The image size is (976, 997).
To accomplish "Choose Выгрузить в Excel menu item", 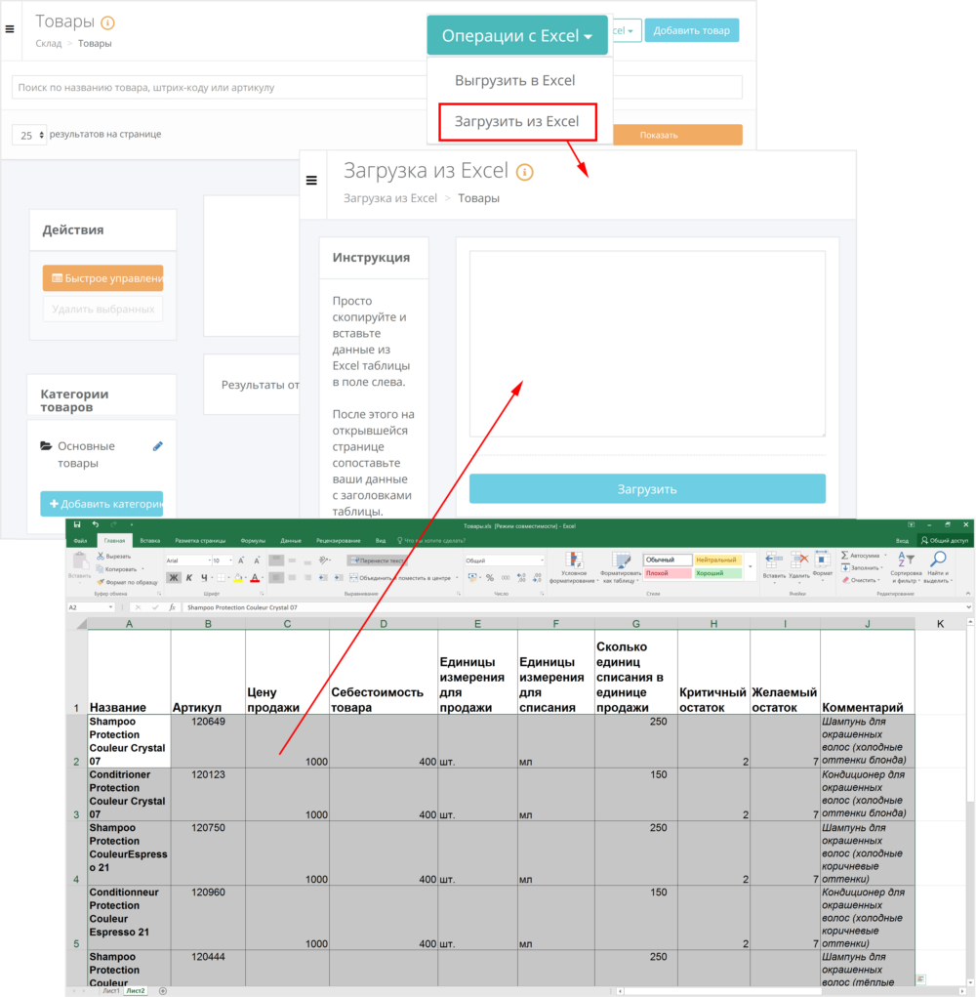I will pos(514,81).
